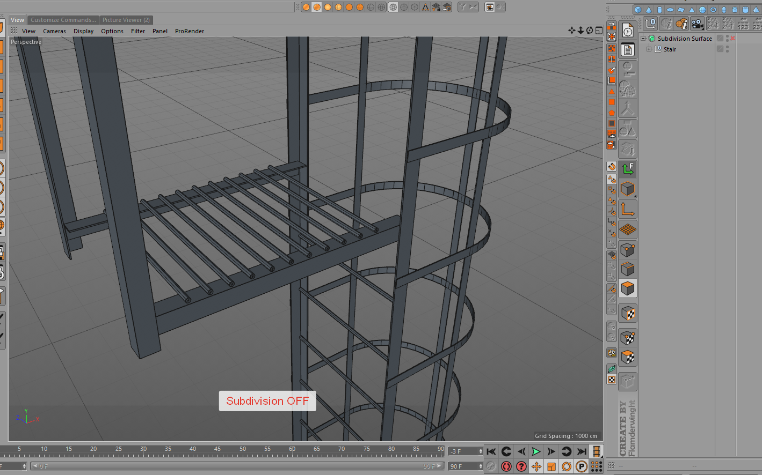
Task: Toggle Rotation keyframe recording icon
Action: (567, 466)
